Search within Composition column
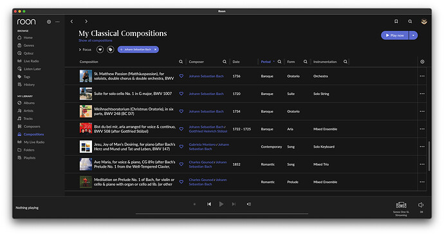This screenshot has width=444, height=235. pyautogui.click(x=181, y=62)
